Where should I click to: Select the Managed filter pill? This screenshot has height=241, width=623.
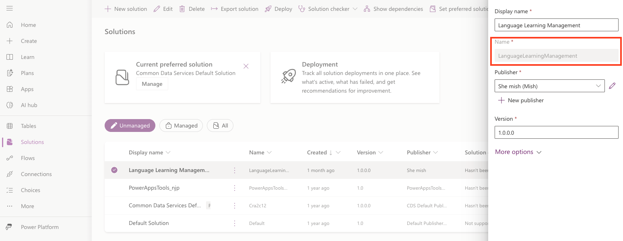coord(181,126)
